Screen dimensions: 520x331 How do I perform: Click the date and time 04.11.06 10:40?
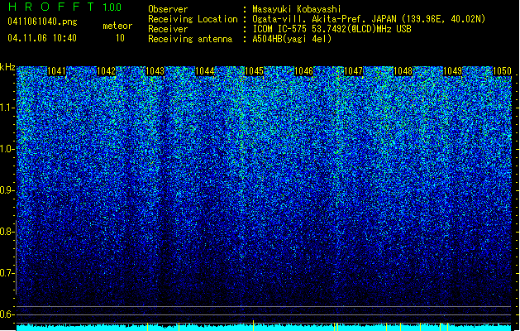pos(42,38)
